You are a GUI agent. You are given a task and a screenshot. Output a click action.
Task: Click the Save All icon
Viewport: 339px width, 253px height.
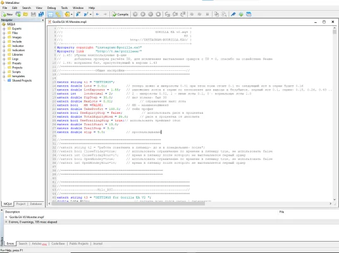click(x=41, y=15)
